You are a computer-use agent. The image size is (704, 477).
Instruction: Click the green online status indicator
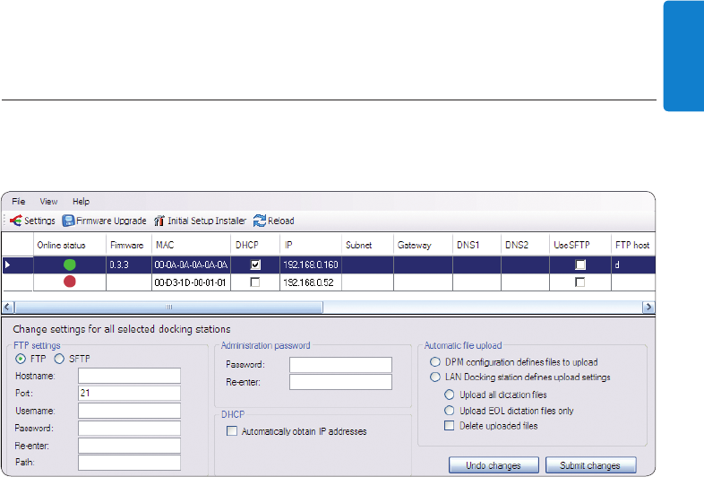click(x=69, y=265)
